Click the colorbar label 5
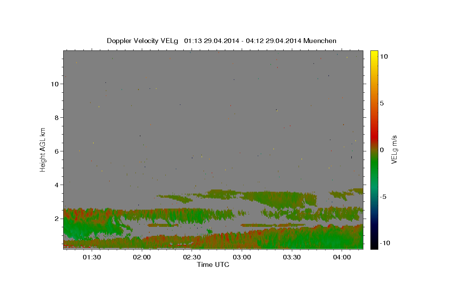Viewport: 449px width, 299px height. (x=382, y=103)
